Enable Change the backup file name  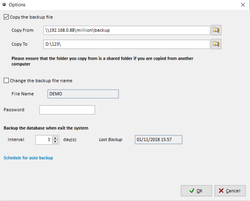point(6,81)
